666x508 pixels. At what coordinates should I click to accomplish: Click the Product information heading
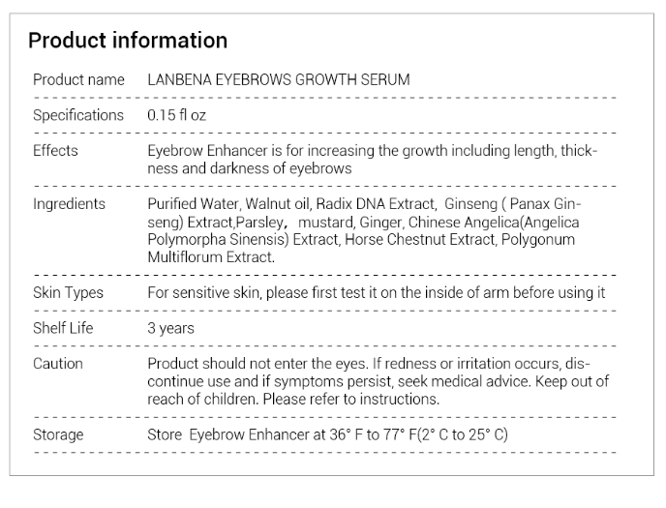[x=128, y=41]
